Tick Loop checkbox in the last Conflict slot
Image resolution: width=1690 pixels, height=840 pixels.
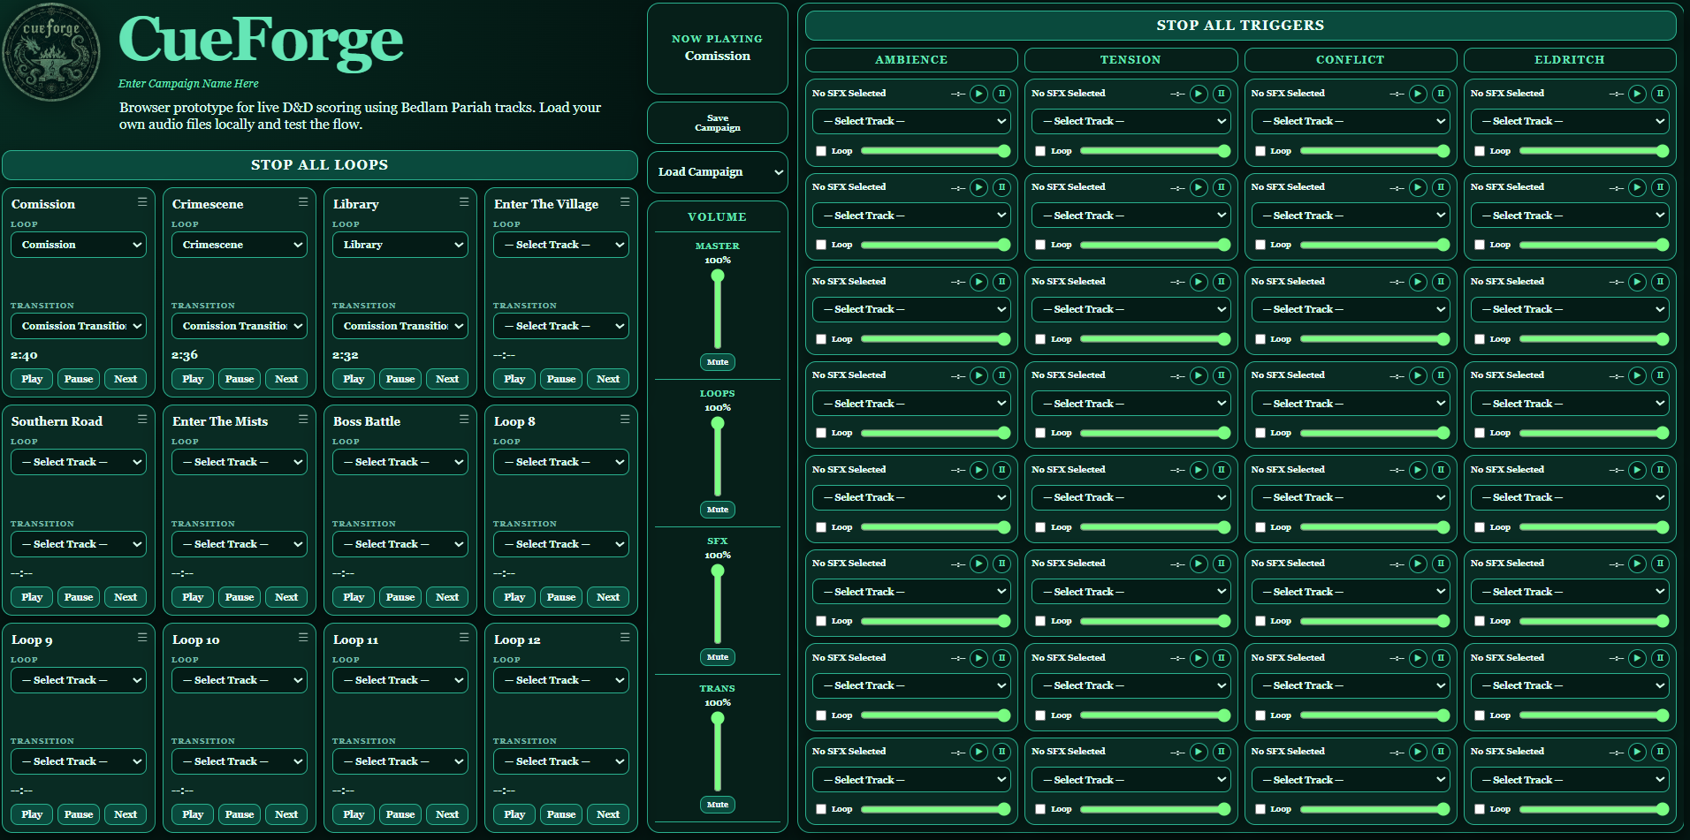1260,809
